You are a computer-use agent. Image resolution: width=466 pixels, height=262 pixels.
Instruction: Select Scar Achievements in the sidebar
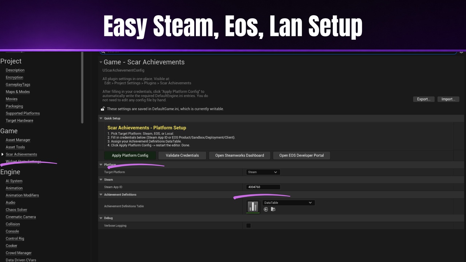21,154
